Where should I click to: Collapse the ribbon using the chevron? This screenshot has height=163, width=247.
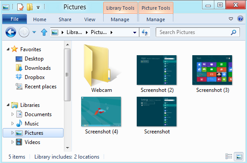coord(231,19)
